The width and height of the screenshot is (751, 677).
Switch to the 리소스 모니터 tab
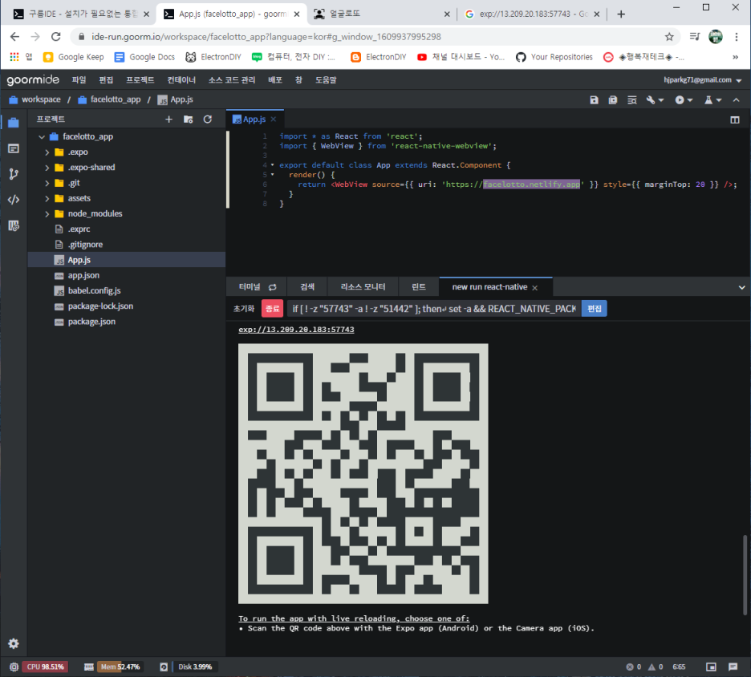click(x=363, y=287)
